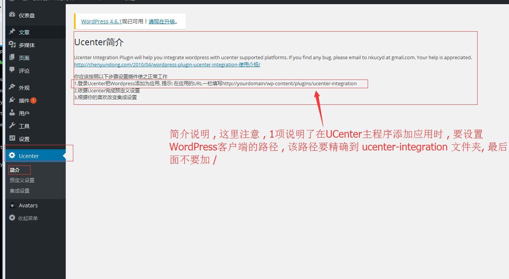This screenshot has height=279, width=509.
Task: Click the WordPress 4.6.1 link
Action: 101,21
